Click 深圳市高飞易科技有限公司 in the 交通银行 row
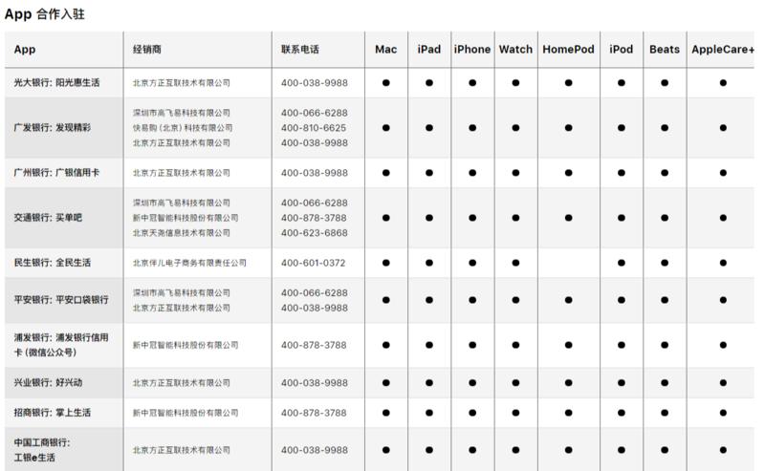This screenshot has height=471, width=765. point(182,203)
